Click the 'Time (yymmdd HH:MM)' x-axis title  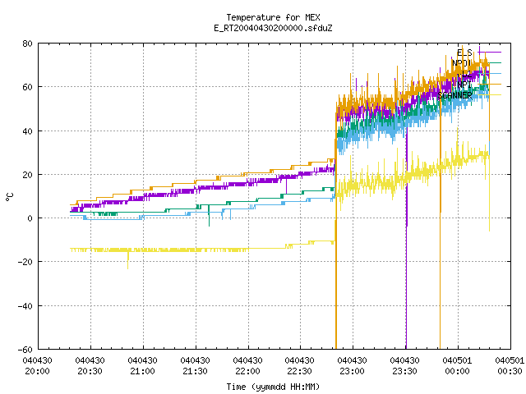click(273, 387)
